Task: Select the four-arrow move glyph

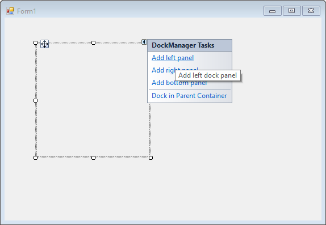Action: pyautogui.click(x=44, y=44)
